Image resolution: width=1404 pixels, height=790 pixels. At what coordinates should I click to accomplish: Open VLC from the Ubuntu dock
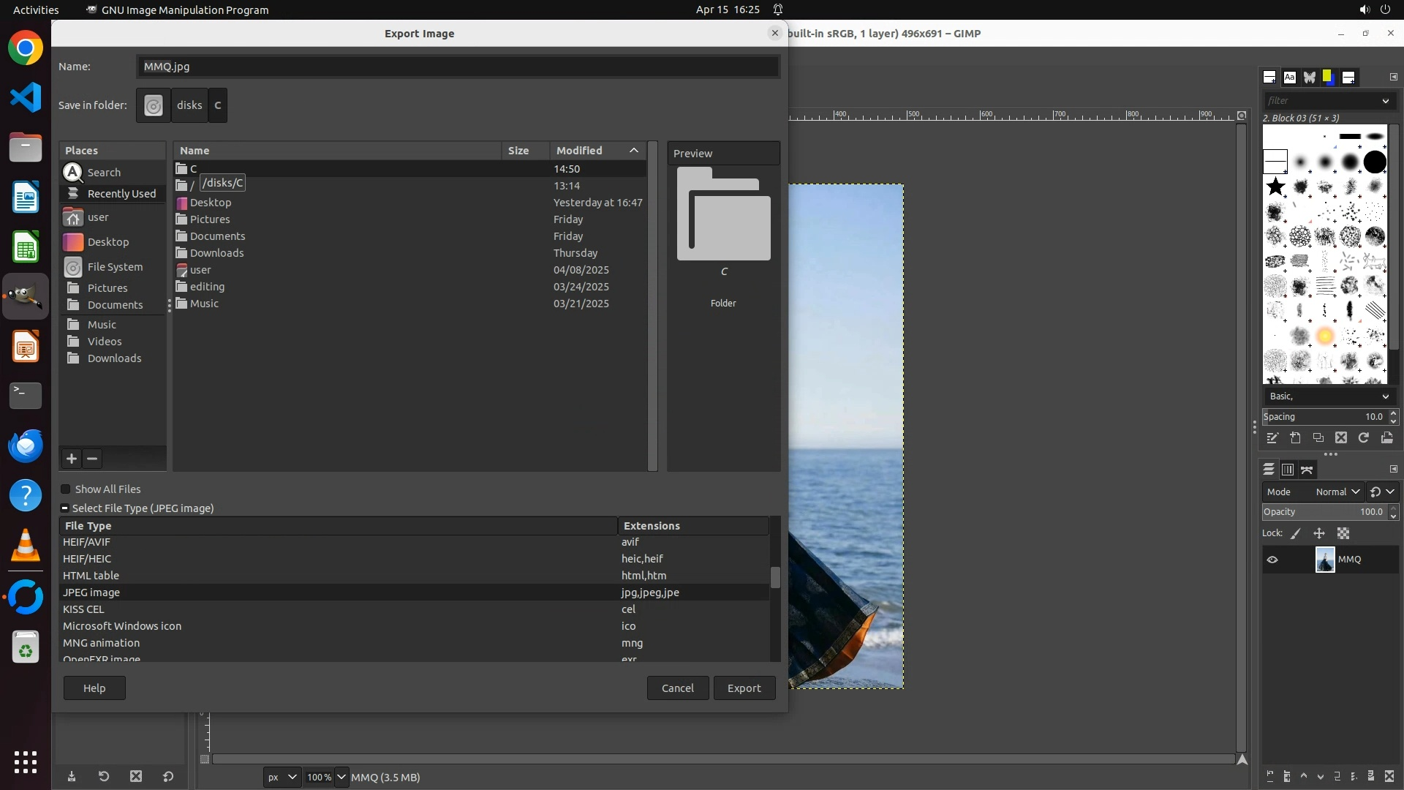tap(26, 545)
